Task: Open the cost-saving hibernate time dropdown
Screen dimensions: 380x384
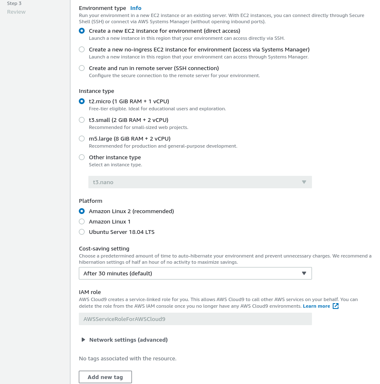Action: click(195, 273)
